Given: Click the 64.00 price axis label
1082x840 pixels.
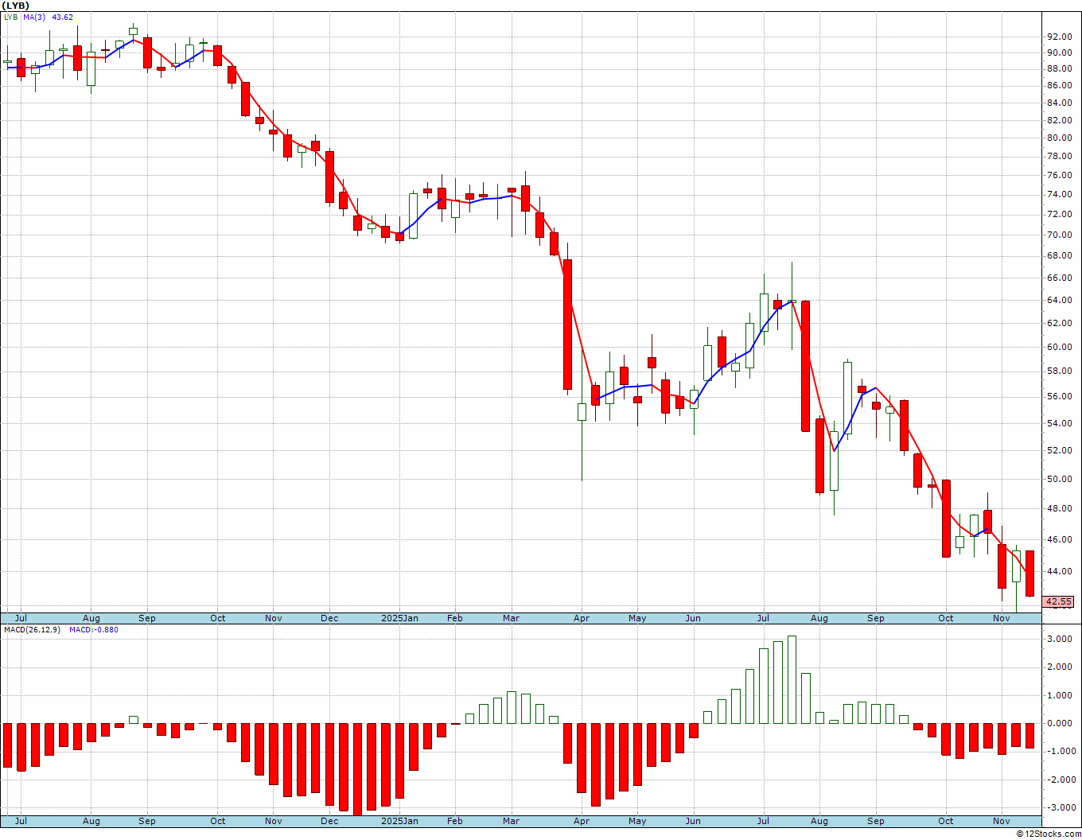Looking at the screenshot, I should [x=1058, y=300].
